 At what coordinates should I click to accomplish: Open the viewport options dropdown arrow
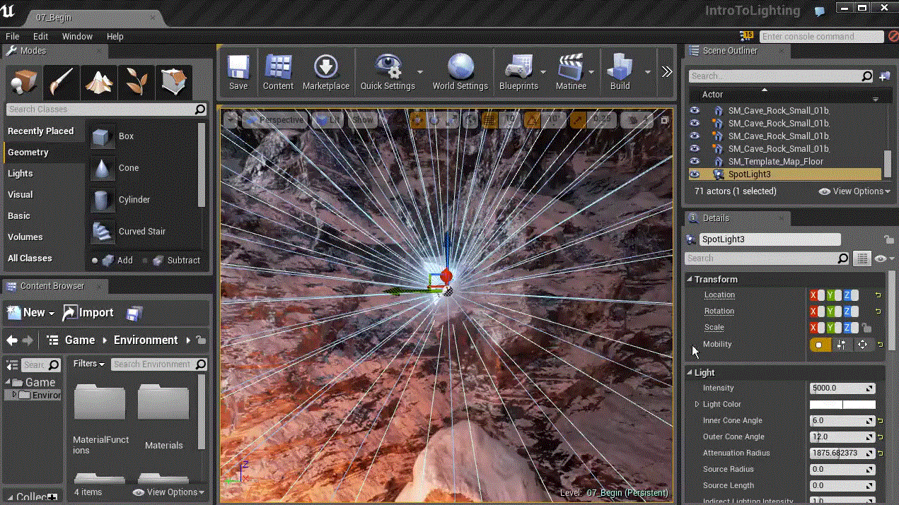231,120
